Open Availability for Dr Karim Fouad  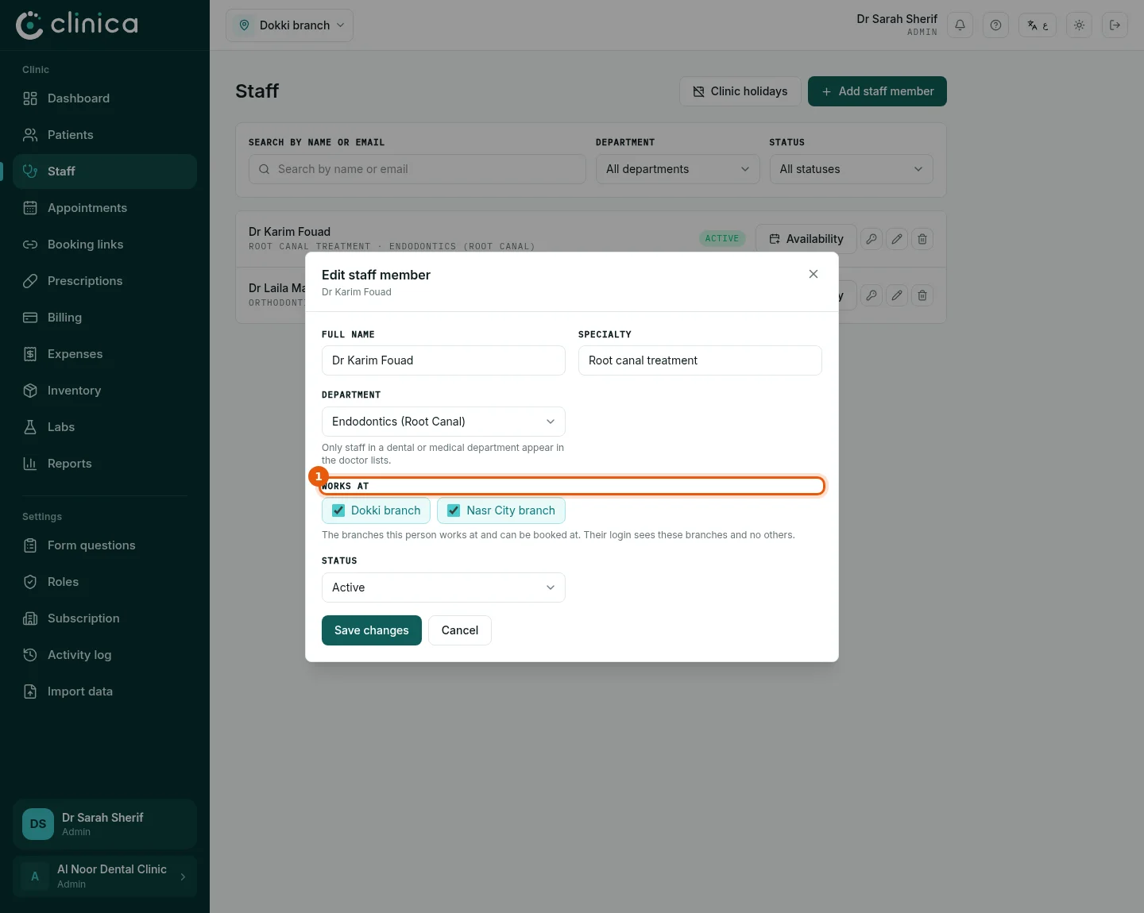click(806, 239)
